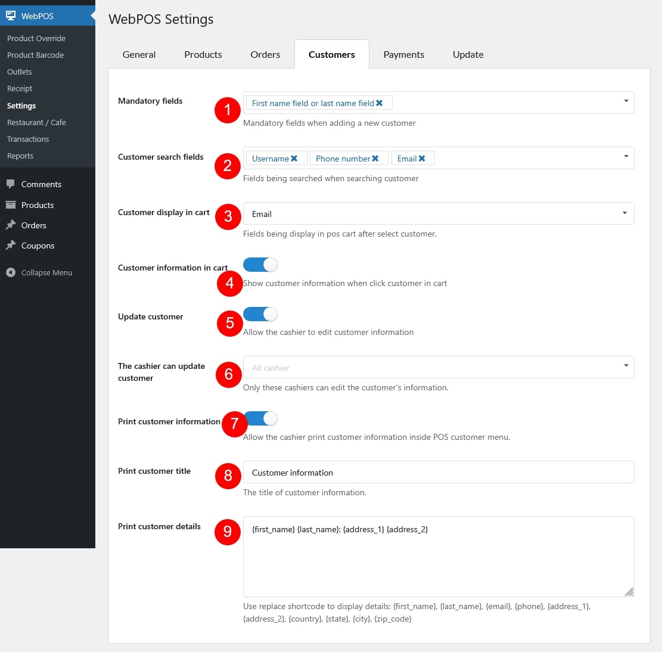Click First name field or last name field text
The height and width of the screenshot is (652, 662).
[313, 104]
